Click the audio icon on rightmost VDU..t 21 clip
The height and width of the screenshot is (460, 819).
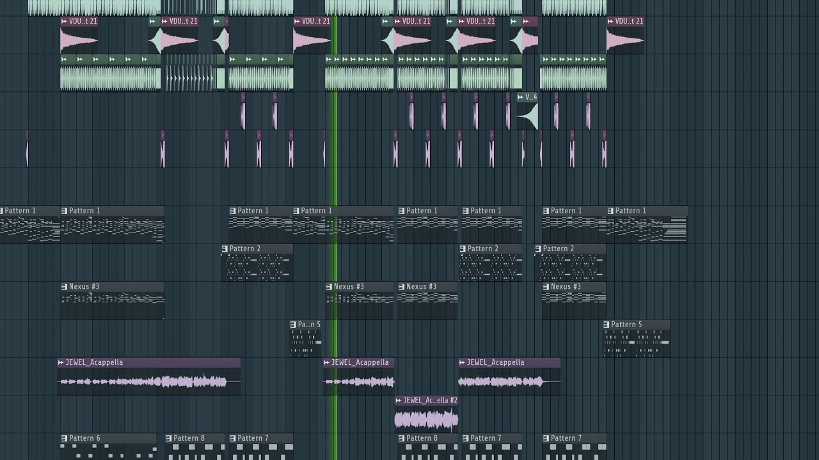[x=611, y=21]
